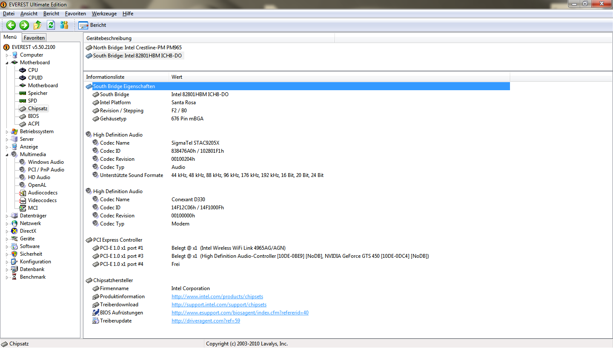Select the Sicherheit tree item
Viewport: 613px width, 348px height.
31,254
